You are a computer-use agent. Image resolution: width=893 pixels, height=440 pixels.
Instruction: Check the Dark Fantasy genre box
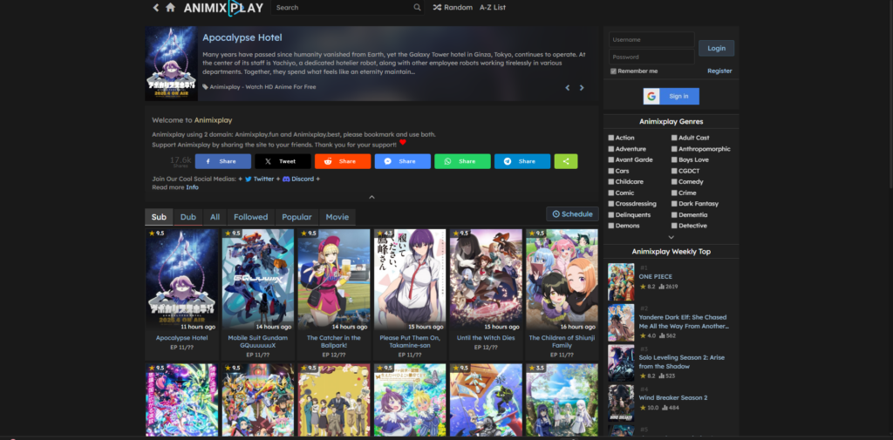(x=674, y=204)
